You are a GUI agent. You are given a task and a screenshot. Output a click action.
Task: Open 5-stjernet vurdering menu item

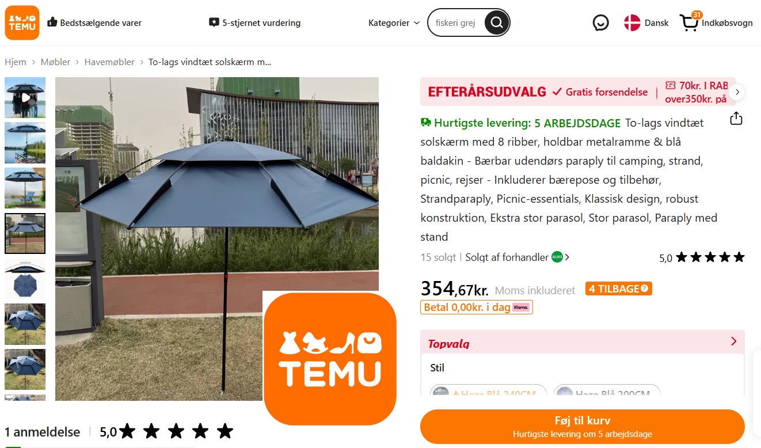pos(254,23)
